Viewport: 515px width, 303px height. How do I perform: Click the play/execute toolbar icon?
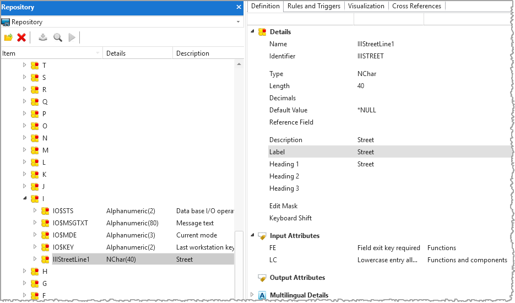pyautogui.click(x=72, y=37)
